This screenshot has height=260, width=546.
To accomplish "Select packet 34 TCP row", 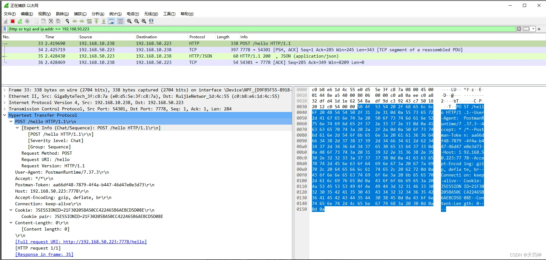I will pyautogui.click(x=274, y=50).
